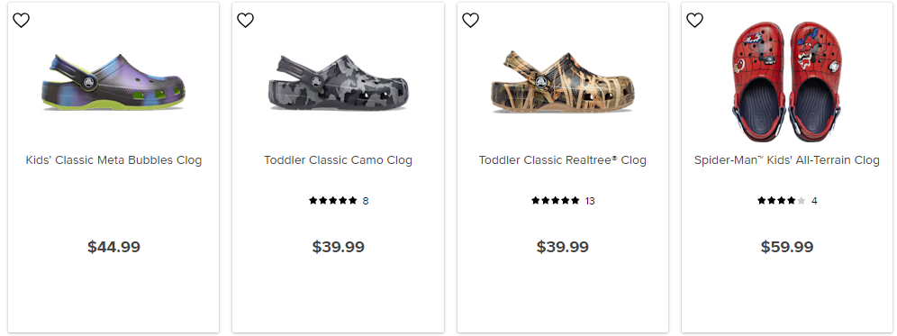Save Spider-Man Kids' All-Terrain Clog to wishlist
897x336 pixels.
pos(694,20)
